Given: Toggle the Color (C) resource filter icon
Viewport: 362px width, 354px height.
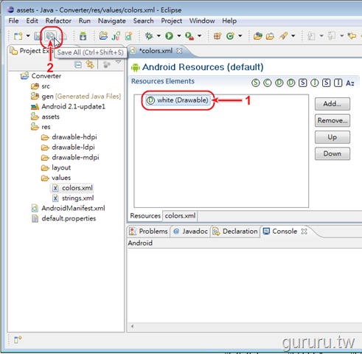Looking at the screenshot, I should [x=268, y=83].
